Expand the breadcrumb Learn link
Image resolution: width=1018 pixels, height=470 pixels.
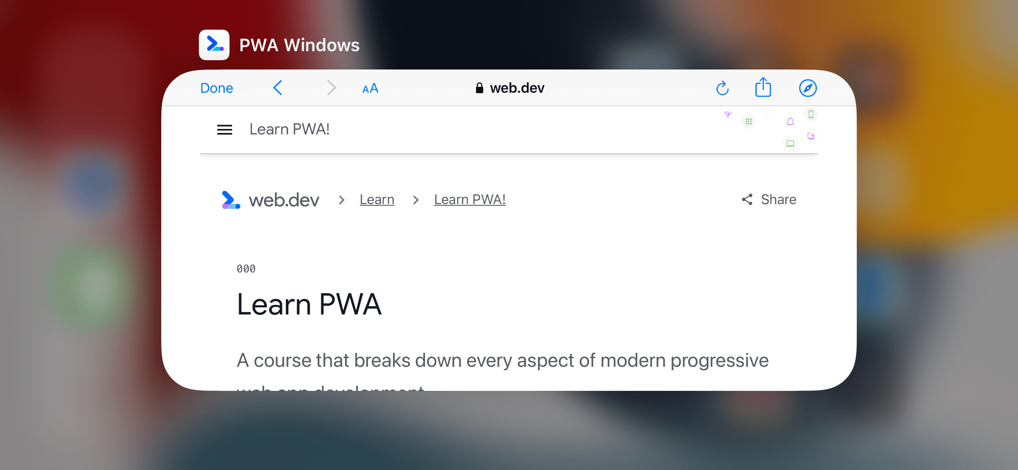click(x=377, y=200)
